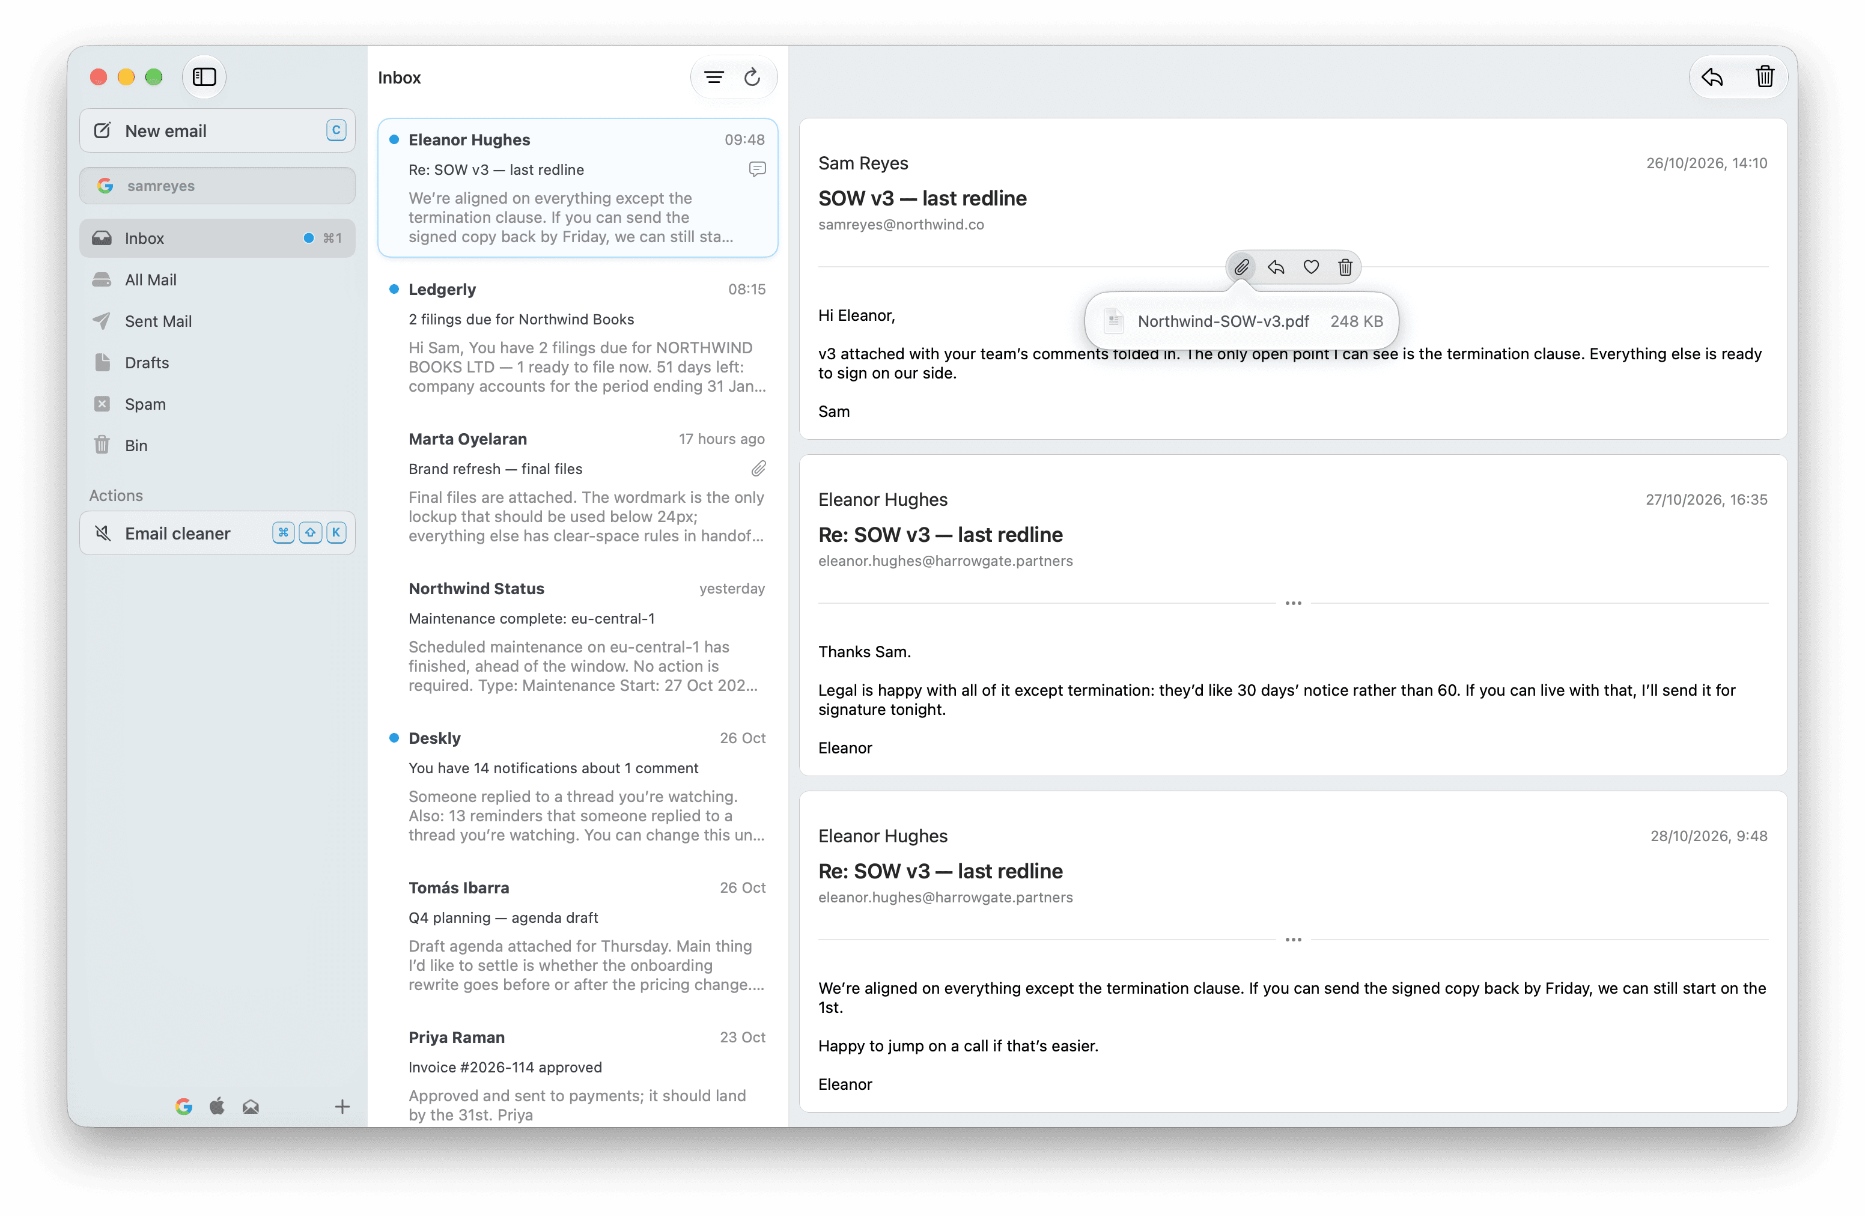The height and width of the screenshot is (1216, 1865).
Task: Open Marta Oyelaran's Brand refresh email
Action: pyautogui.click(x=579, y=487)
